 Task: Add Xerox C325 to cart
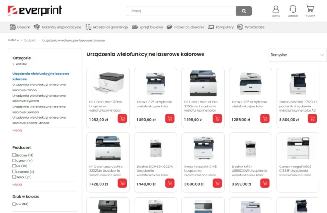coord(170,119)
